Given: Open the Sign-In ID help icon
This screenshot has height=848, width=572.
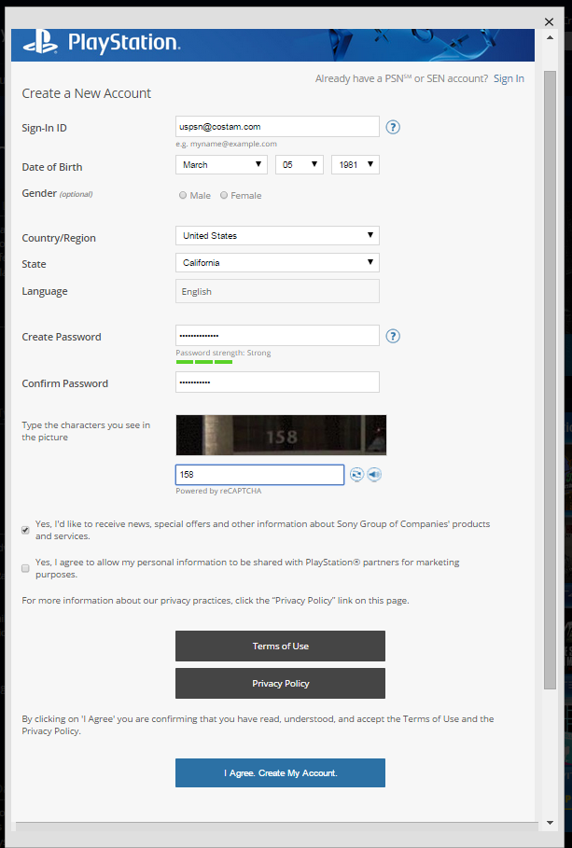Looking at the screenshot, I should tap(393, 127).
